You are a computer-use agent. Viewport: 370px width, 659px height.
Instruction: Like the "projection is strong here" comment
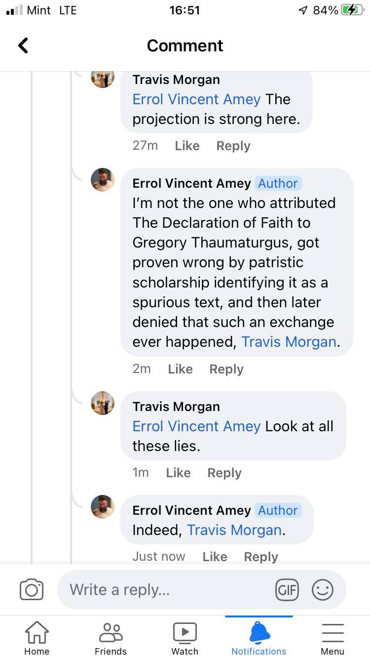point(187,146)
